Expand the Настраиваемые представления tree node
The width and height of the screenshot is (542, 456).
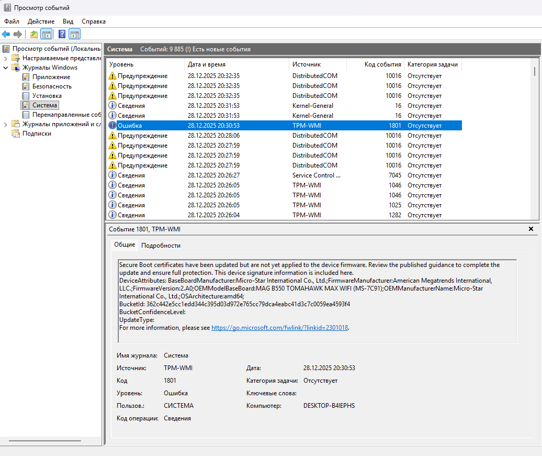coord(6,58)
